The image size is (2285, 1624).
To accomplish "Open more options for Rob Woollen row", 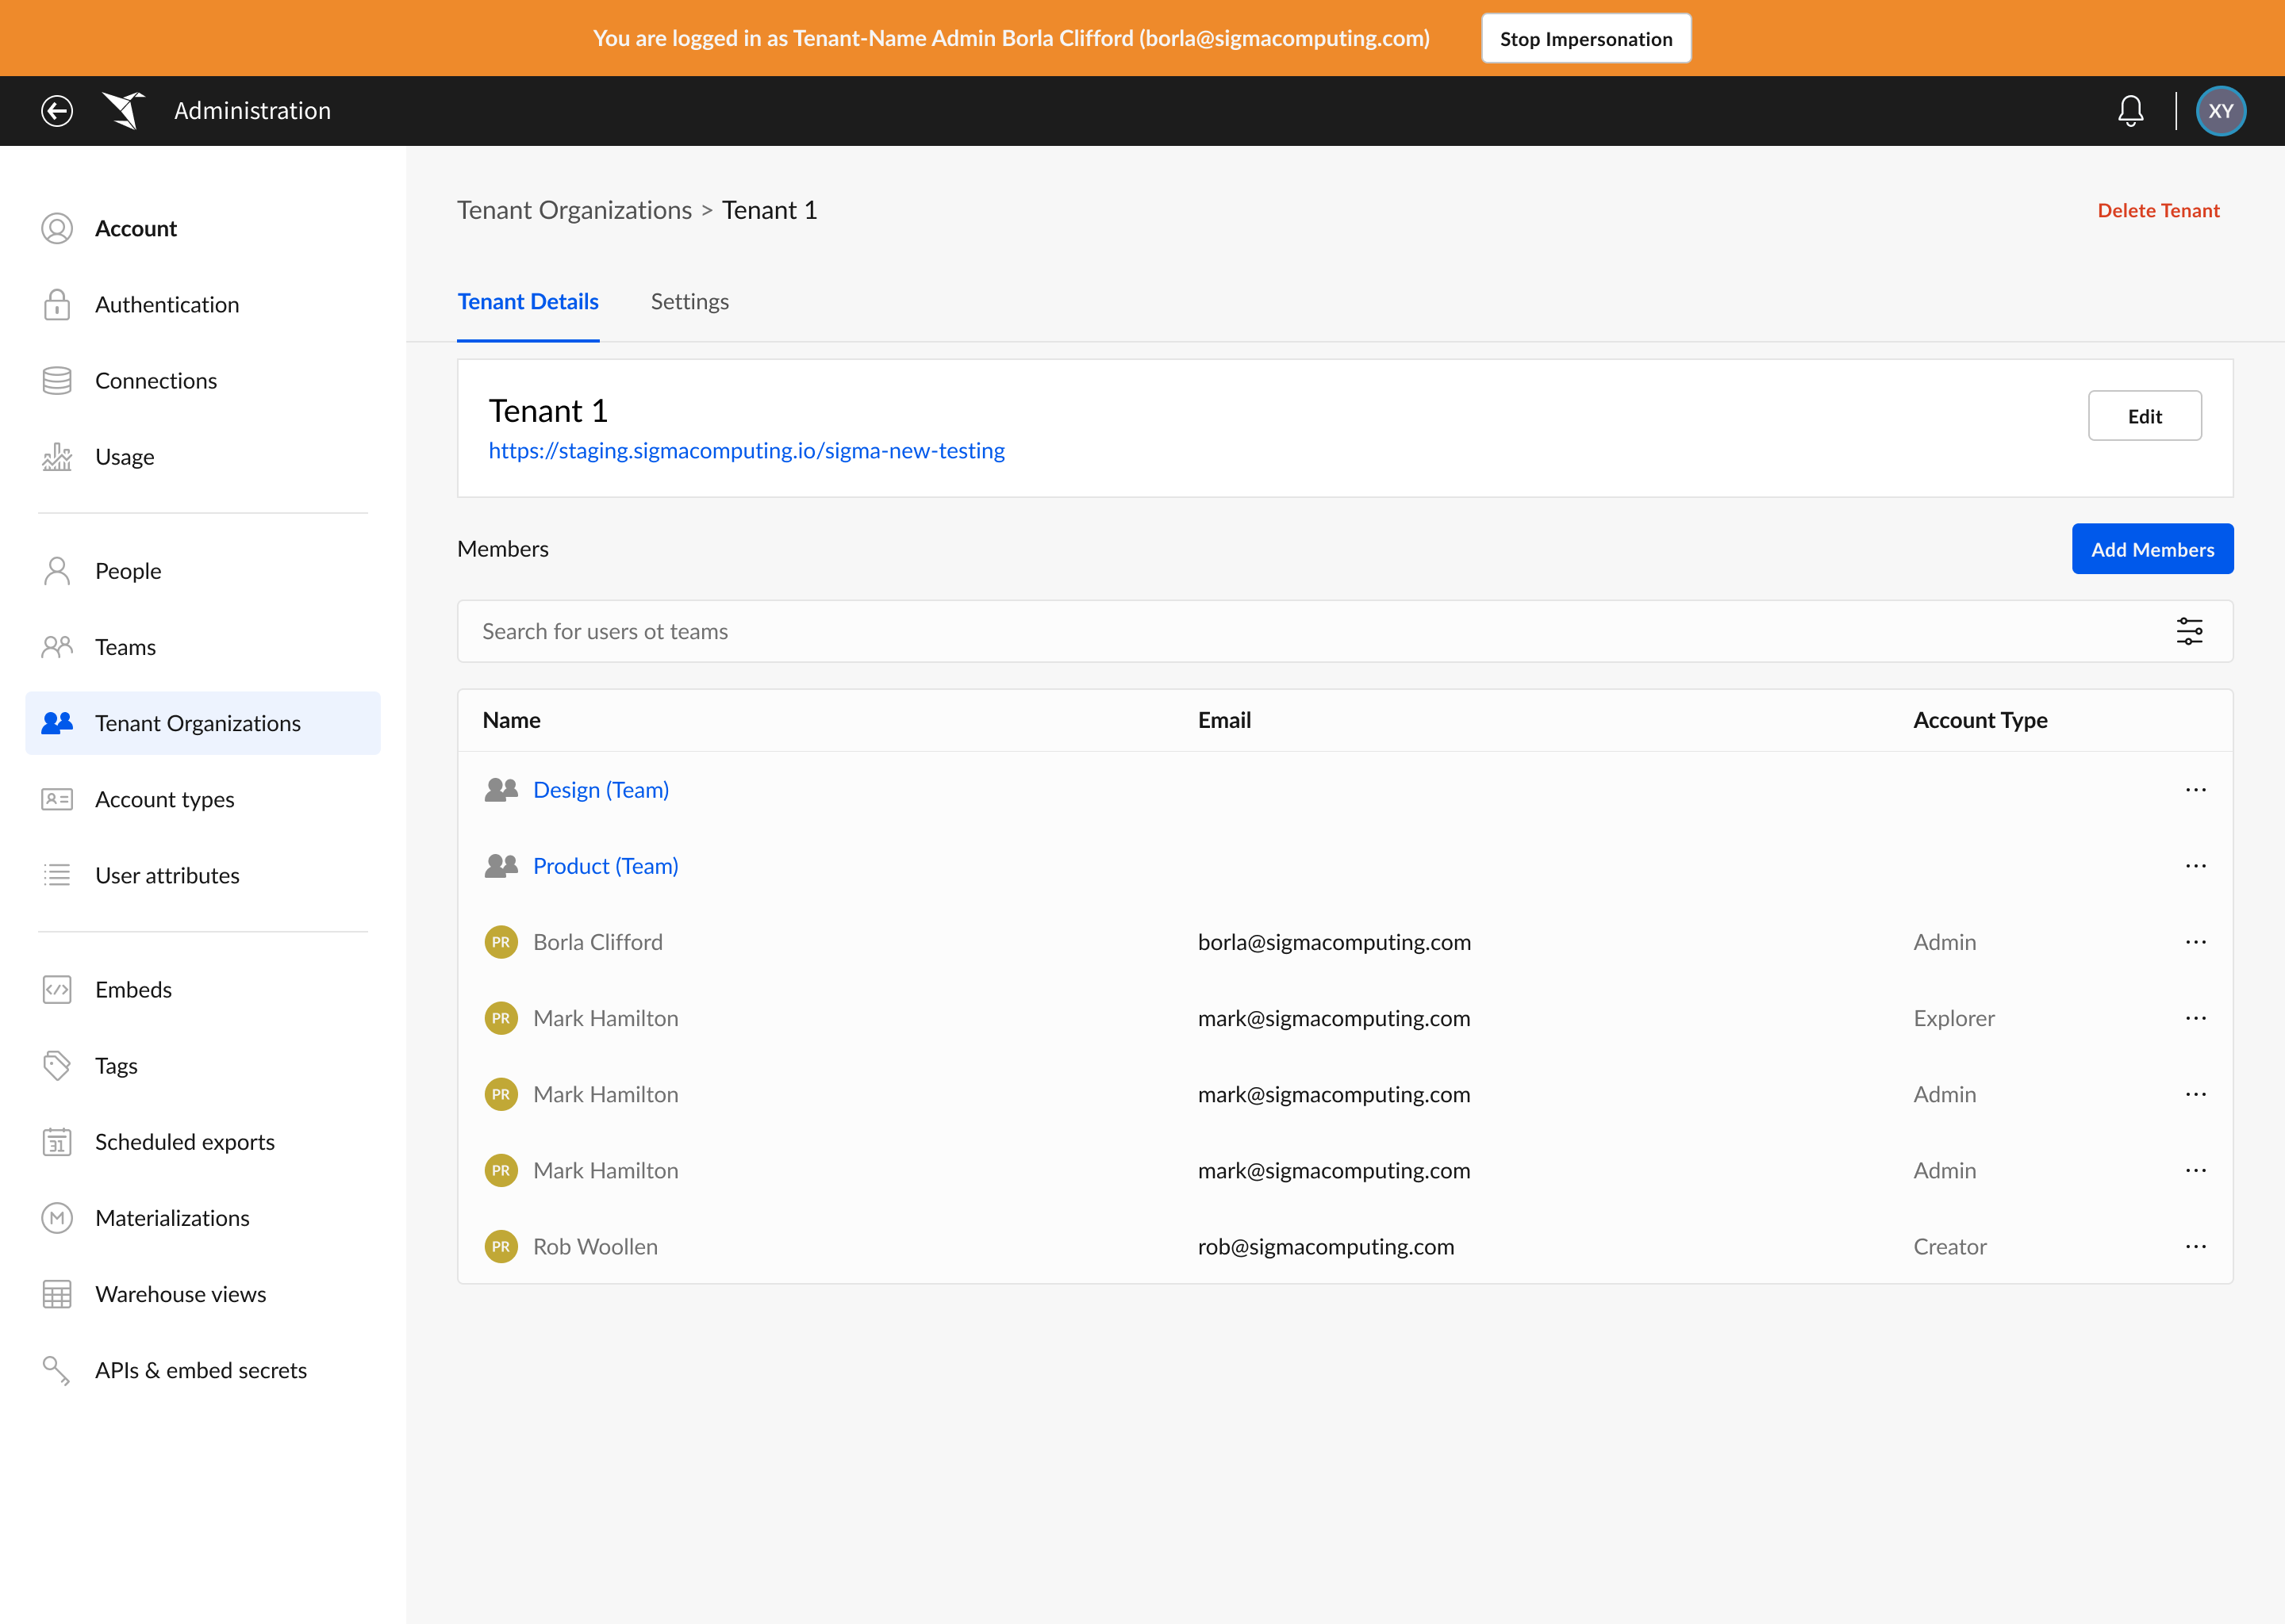I will coord(2195,1246).
